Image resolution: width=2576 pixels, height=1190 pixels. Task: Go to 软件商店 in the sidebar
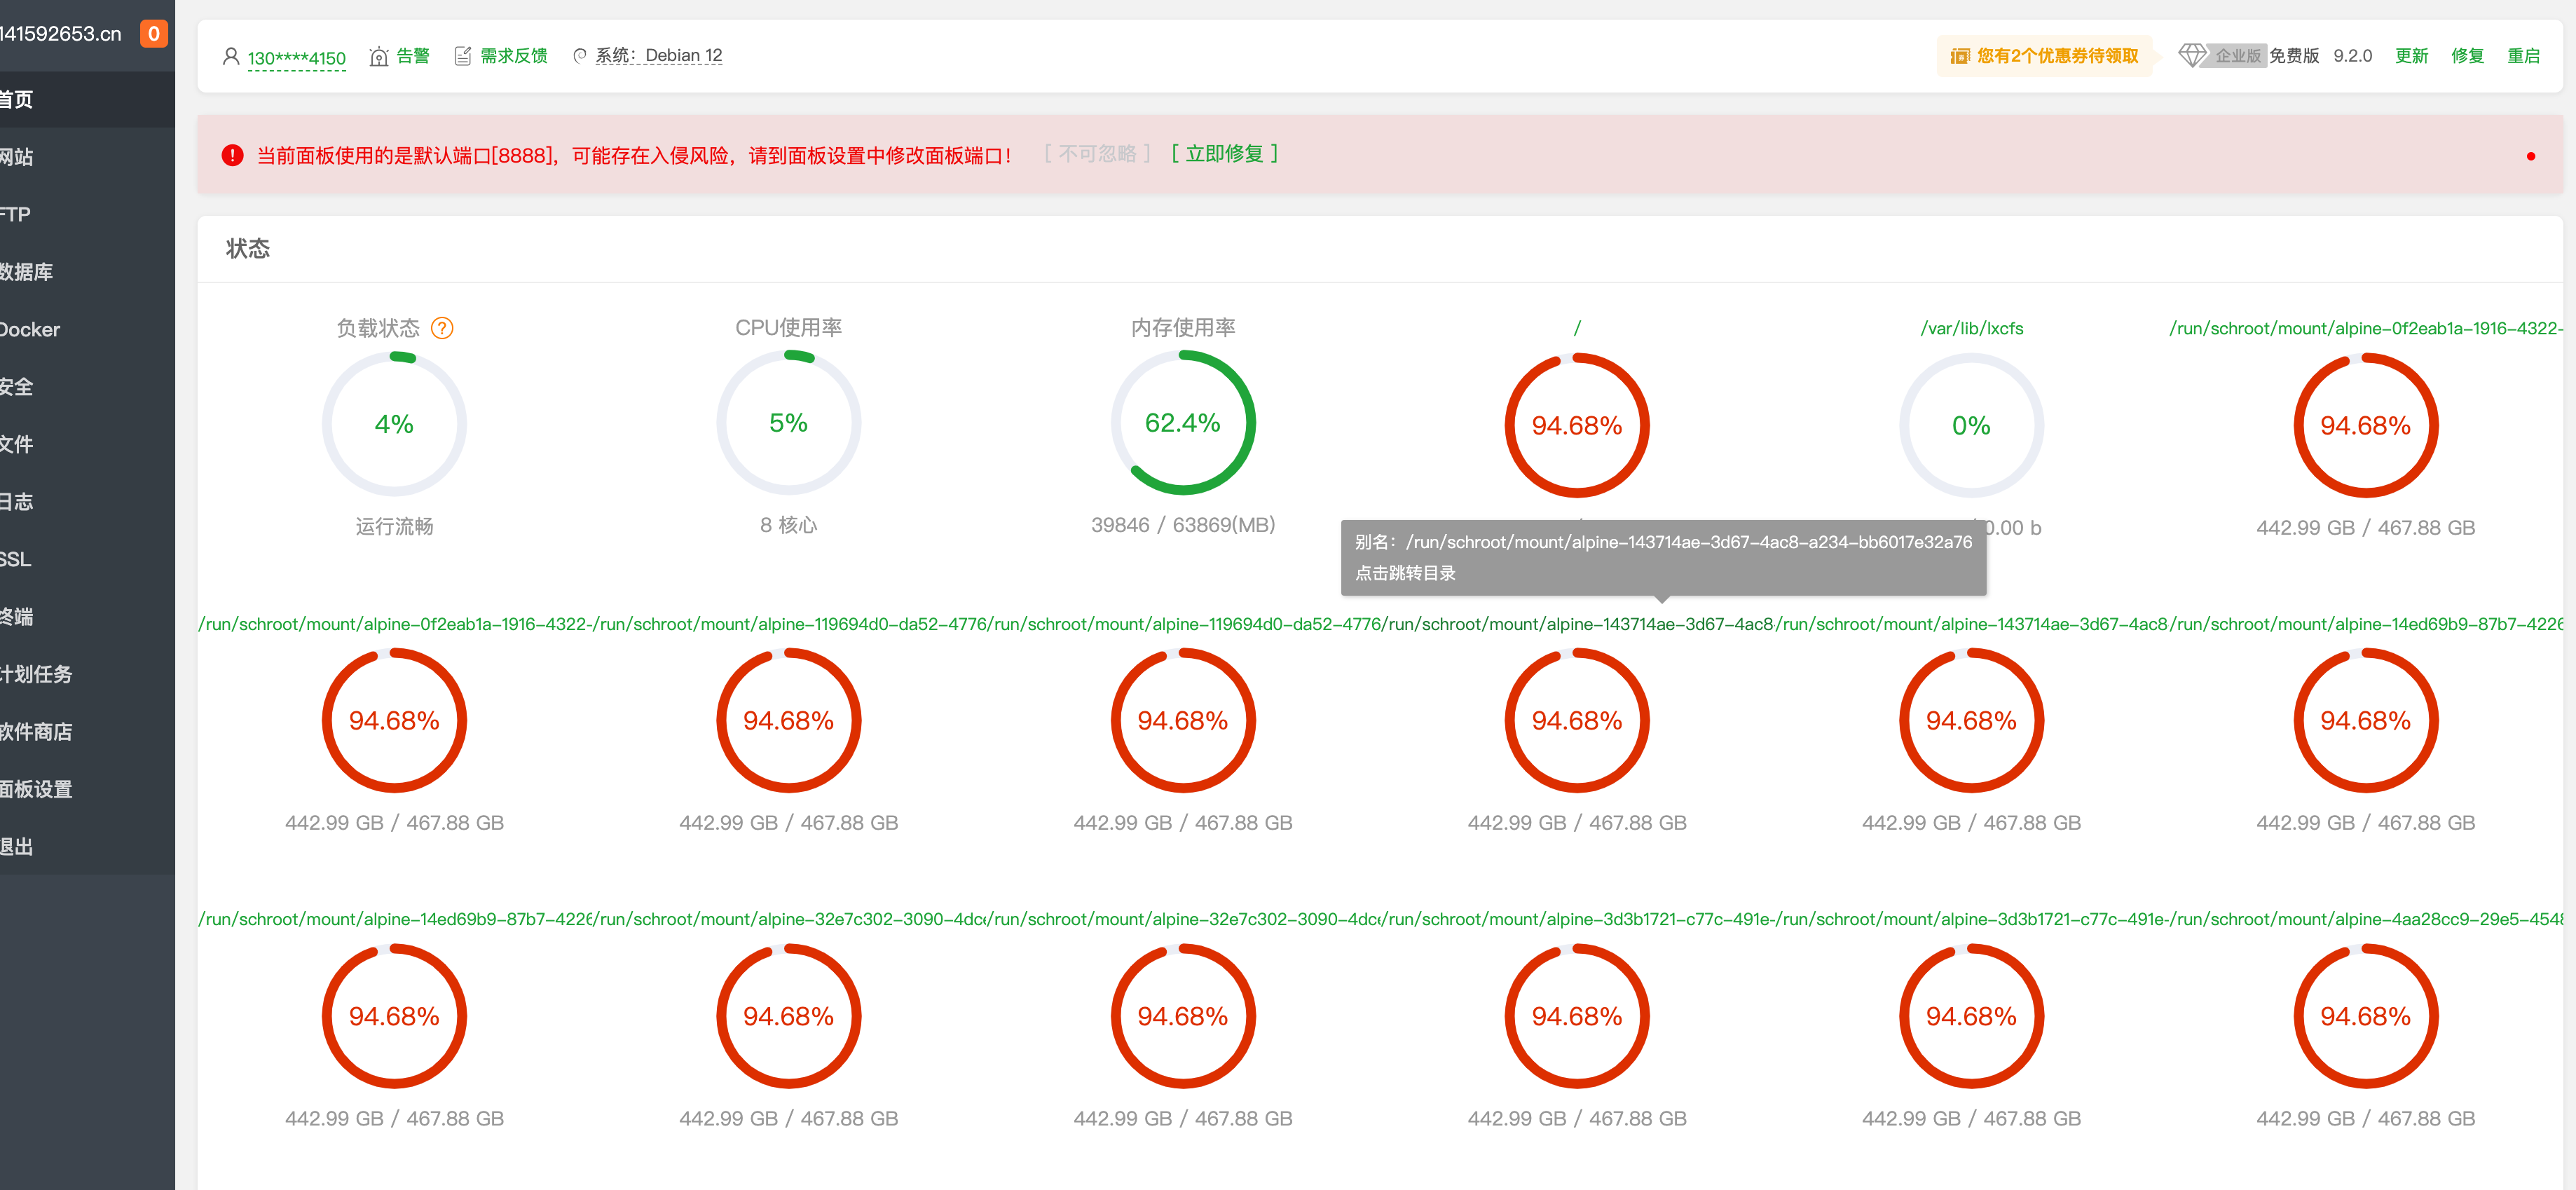tap(87, 732)
